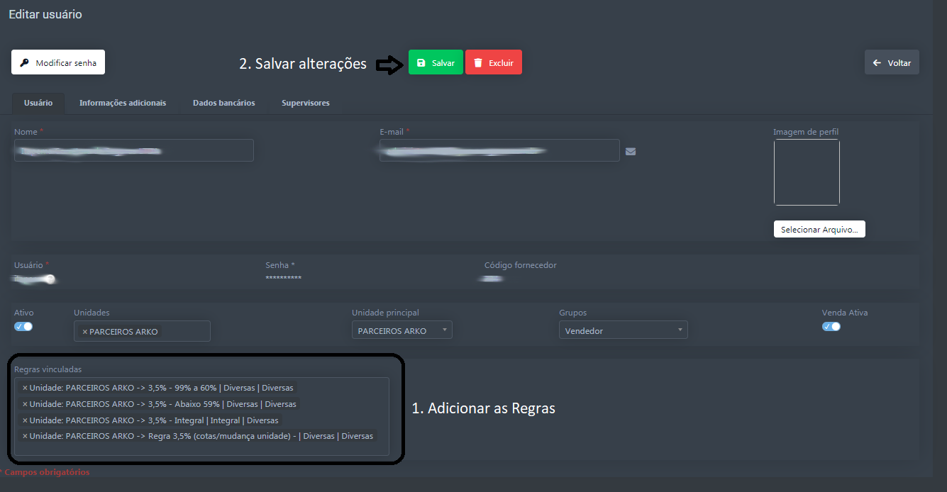Click the Selecionar Arquivo button
This screenshot has height=492, width=947.
(x=819, y=230)
